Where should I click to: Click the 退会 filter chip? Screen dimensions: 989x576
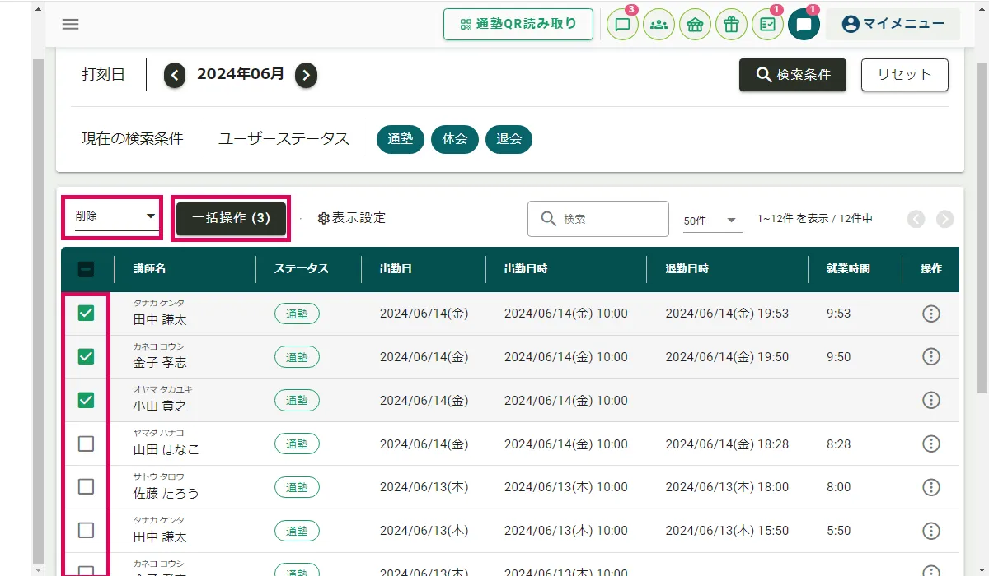509,139
